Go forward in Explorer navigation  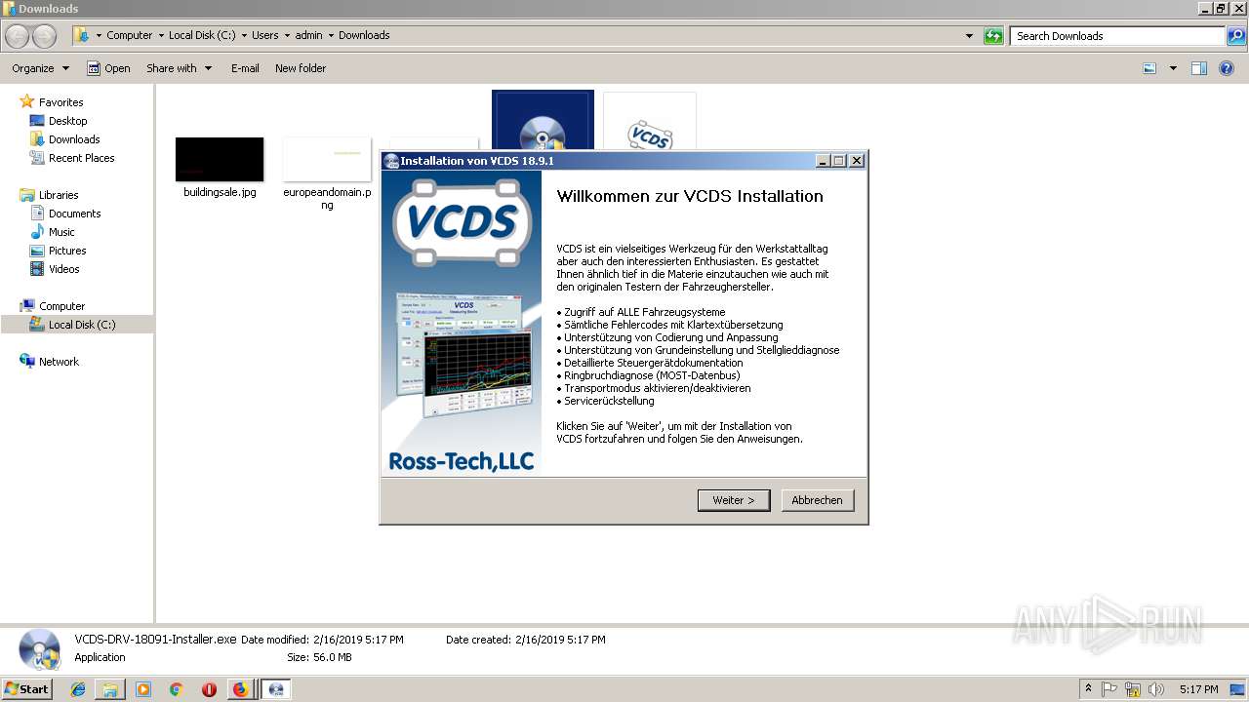(44, 36)
